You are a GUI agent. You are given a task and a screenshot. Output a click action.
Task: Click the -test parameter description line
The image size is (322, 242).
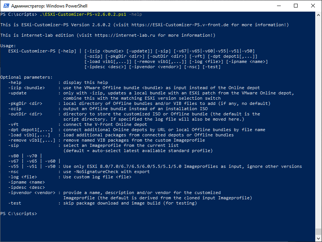pos(103,203)
